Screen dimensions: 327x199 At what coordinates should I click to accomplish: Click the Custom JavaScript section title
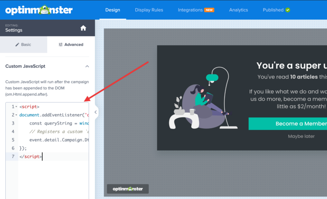25,66
